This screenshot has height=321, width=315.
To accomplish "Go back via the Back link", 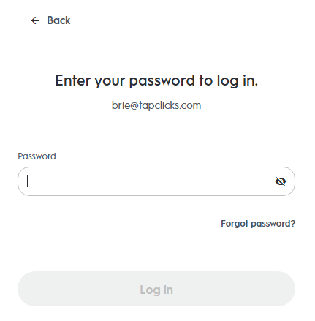I will click(50, 20).
